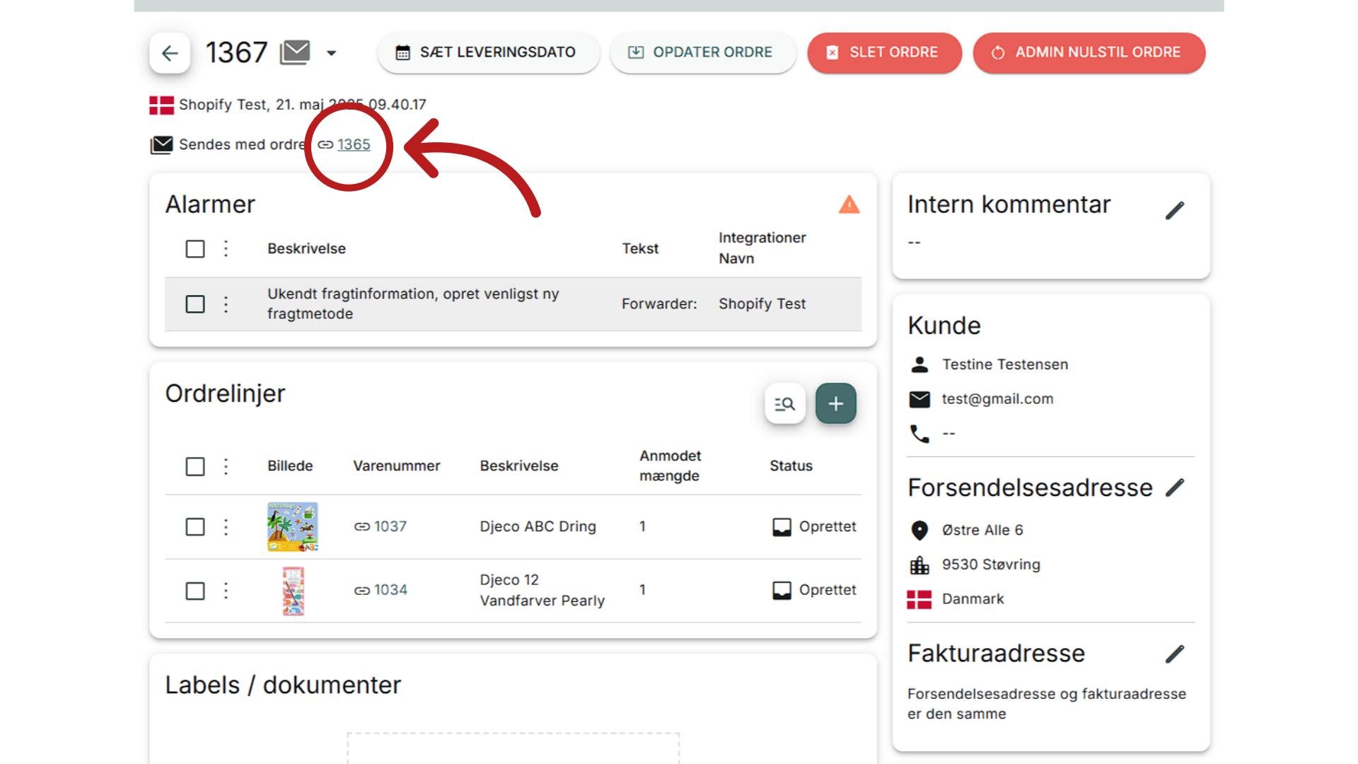Image resolution: width=1358 pixels, height=764 pixels.
Task: Click the Tekst column header in Alarmer
Action: click(x=640, y=248)
